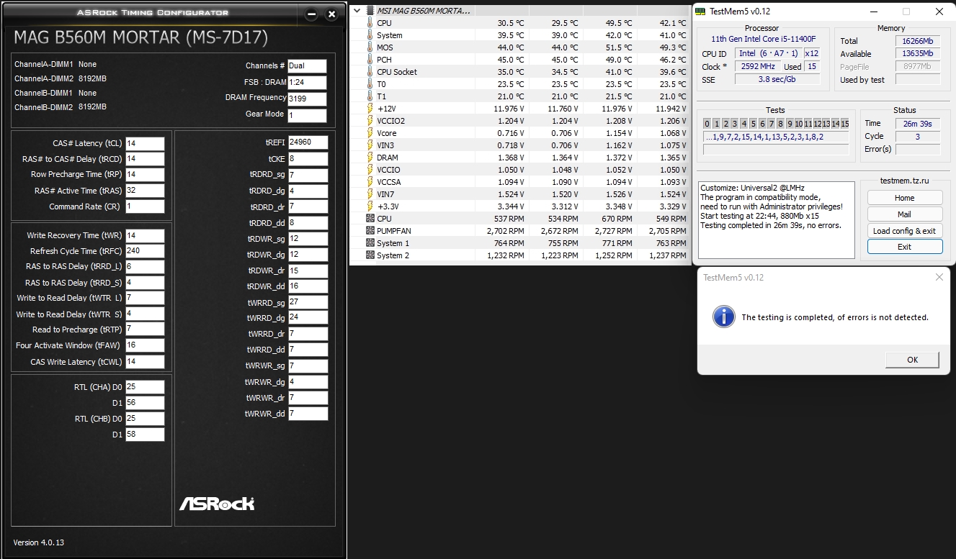Click the Total memory 16266Mb field
The height and width of the screenshot is (559, 956).
918,41
